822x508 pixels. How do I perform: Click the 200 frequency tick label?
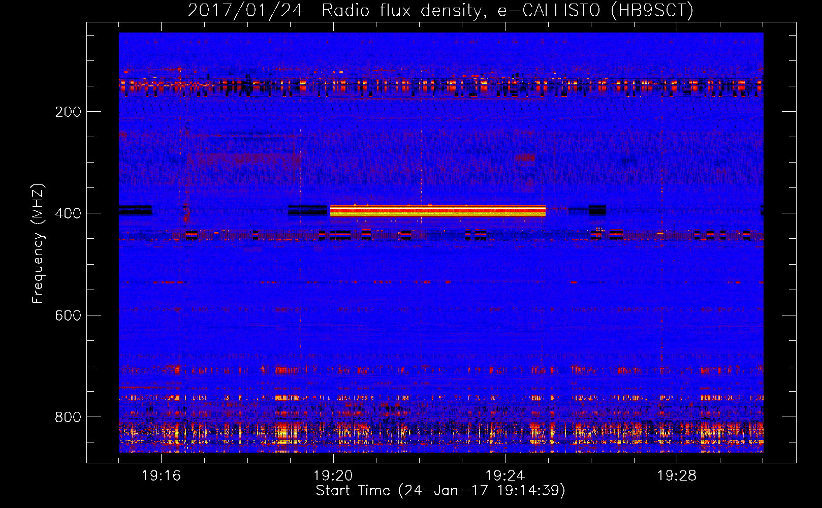click(x=68, y=112)
